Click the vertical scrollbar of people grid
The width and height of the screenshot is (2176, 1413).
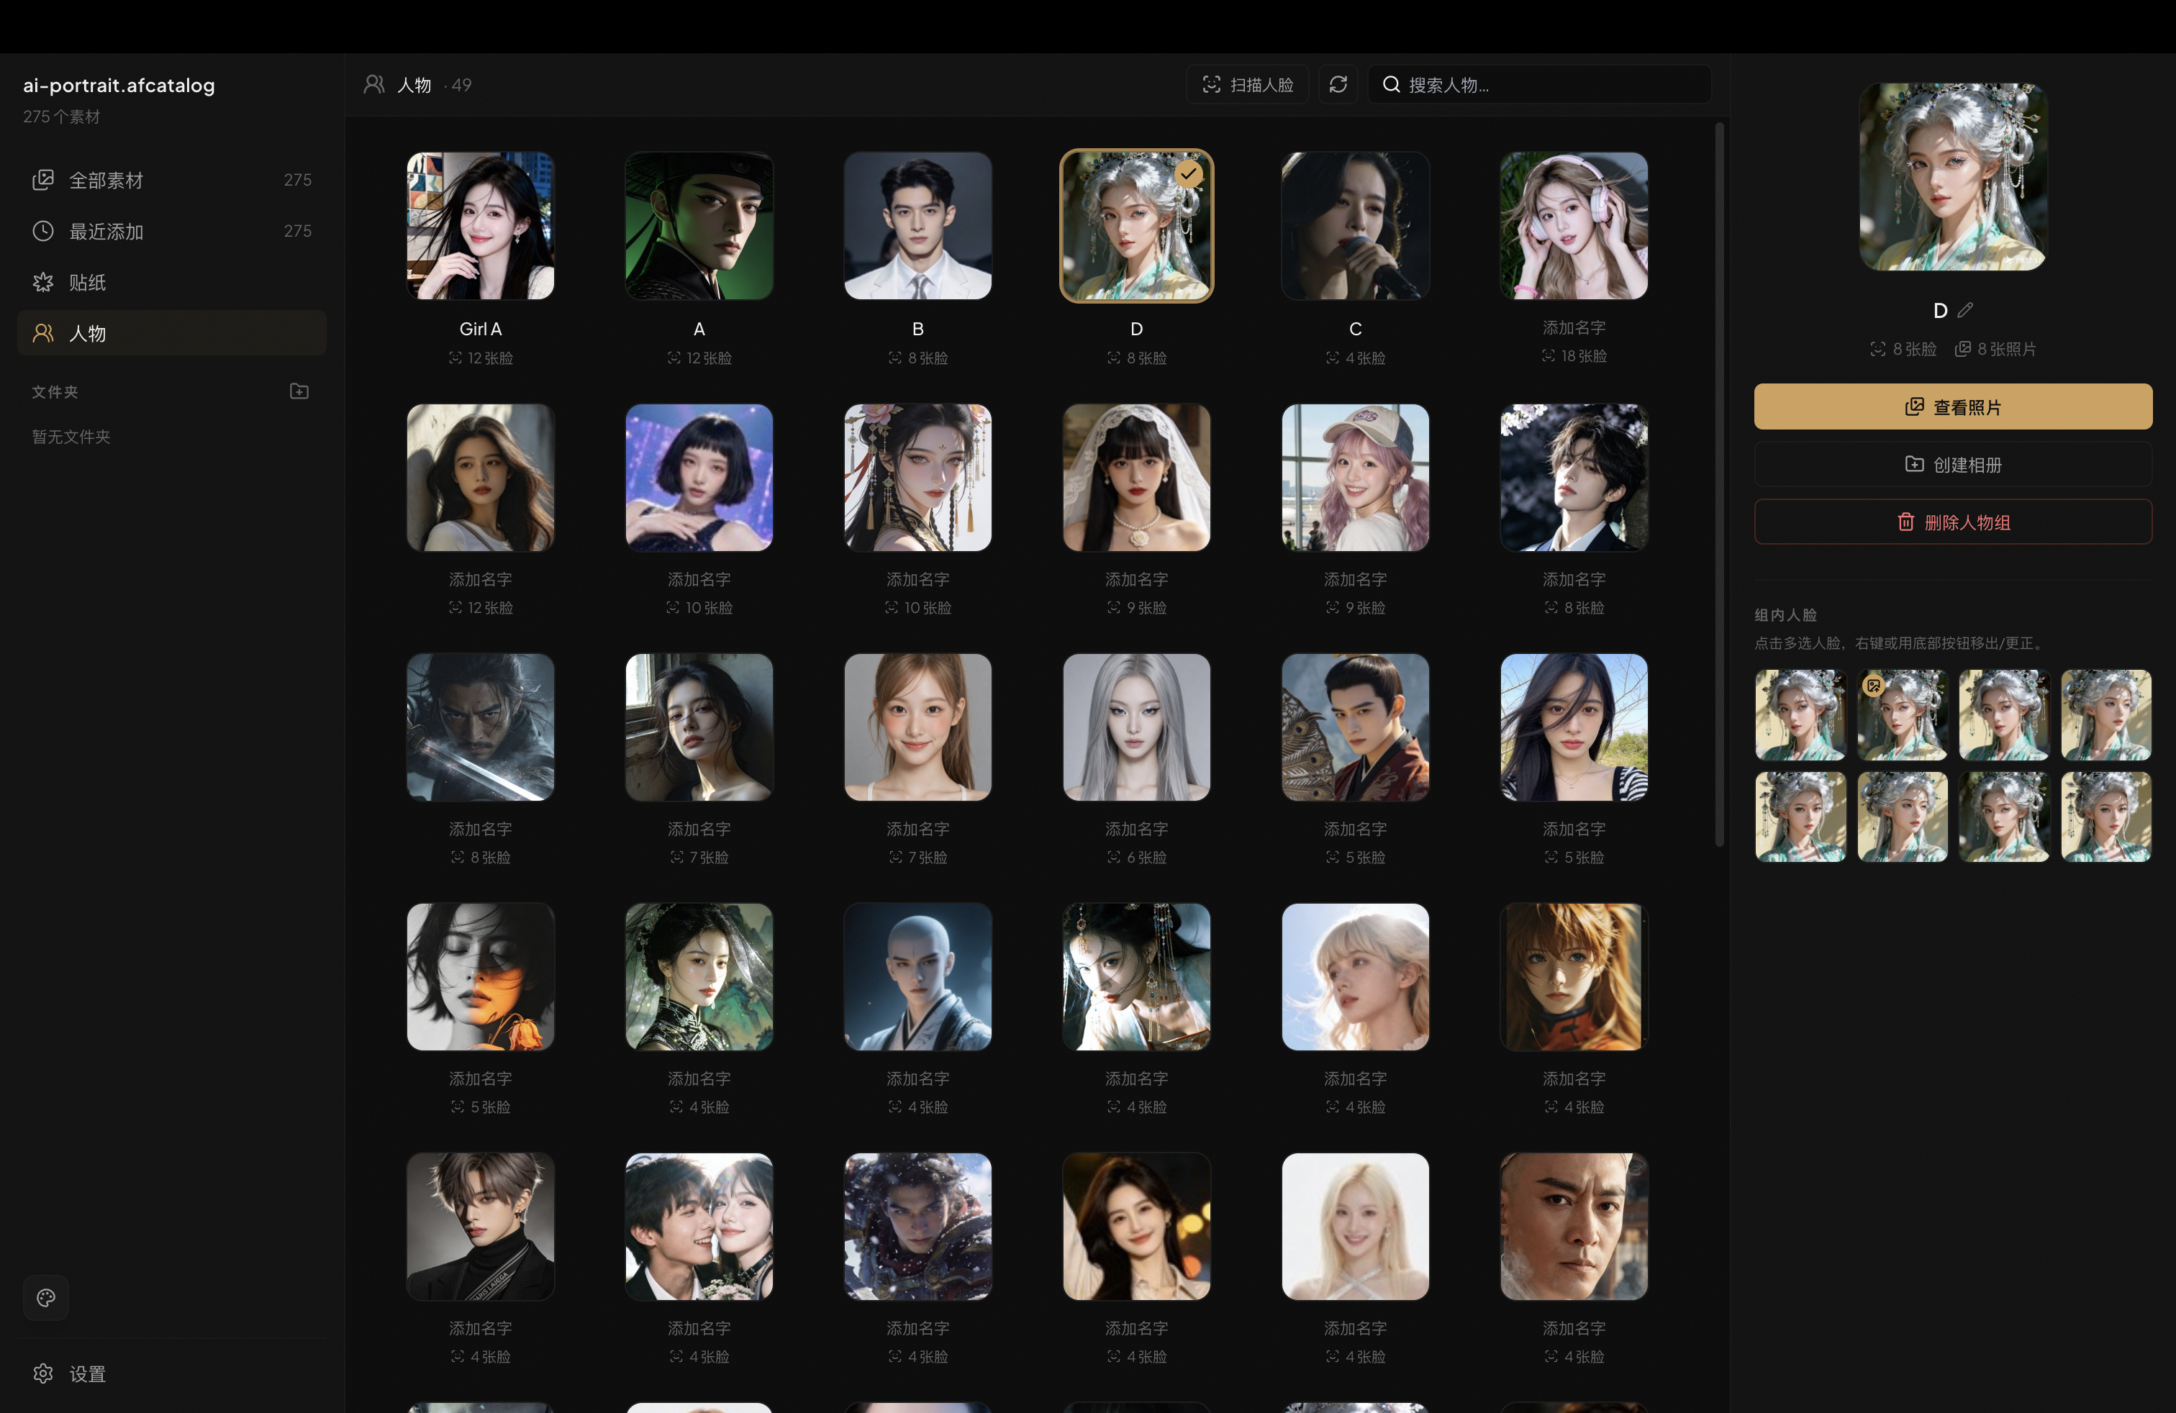(1719, 484)
